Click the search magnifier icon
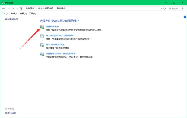 (182, 8)
